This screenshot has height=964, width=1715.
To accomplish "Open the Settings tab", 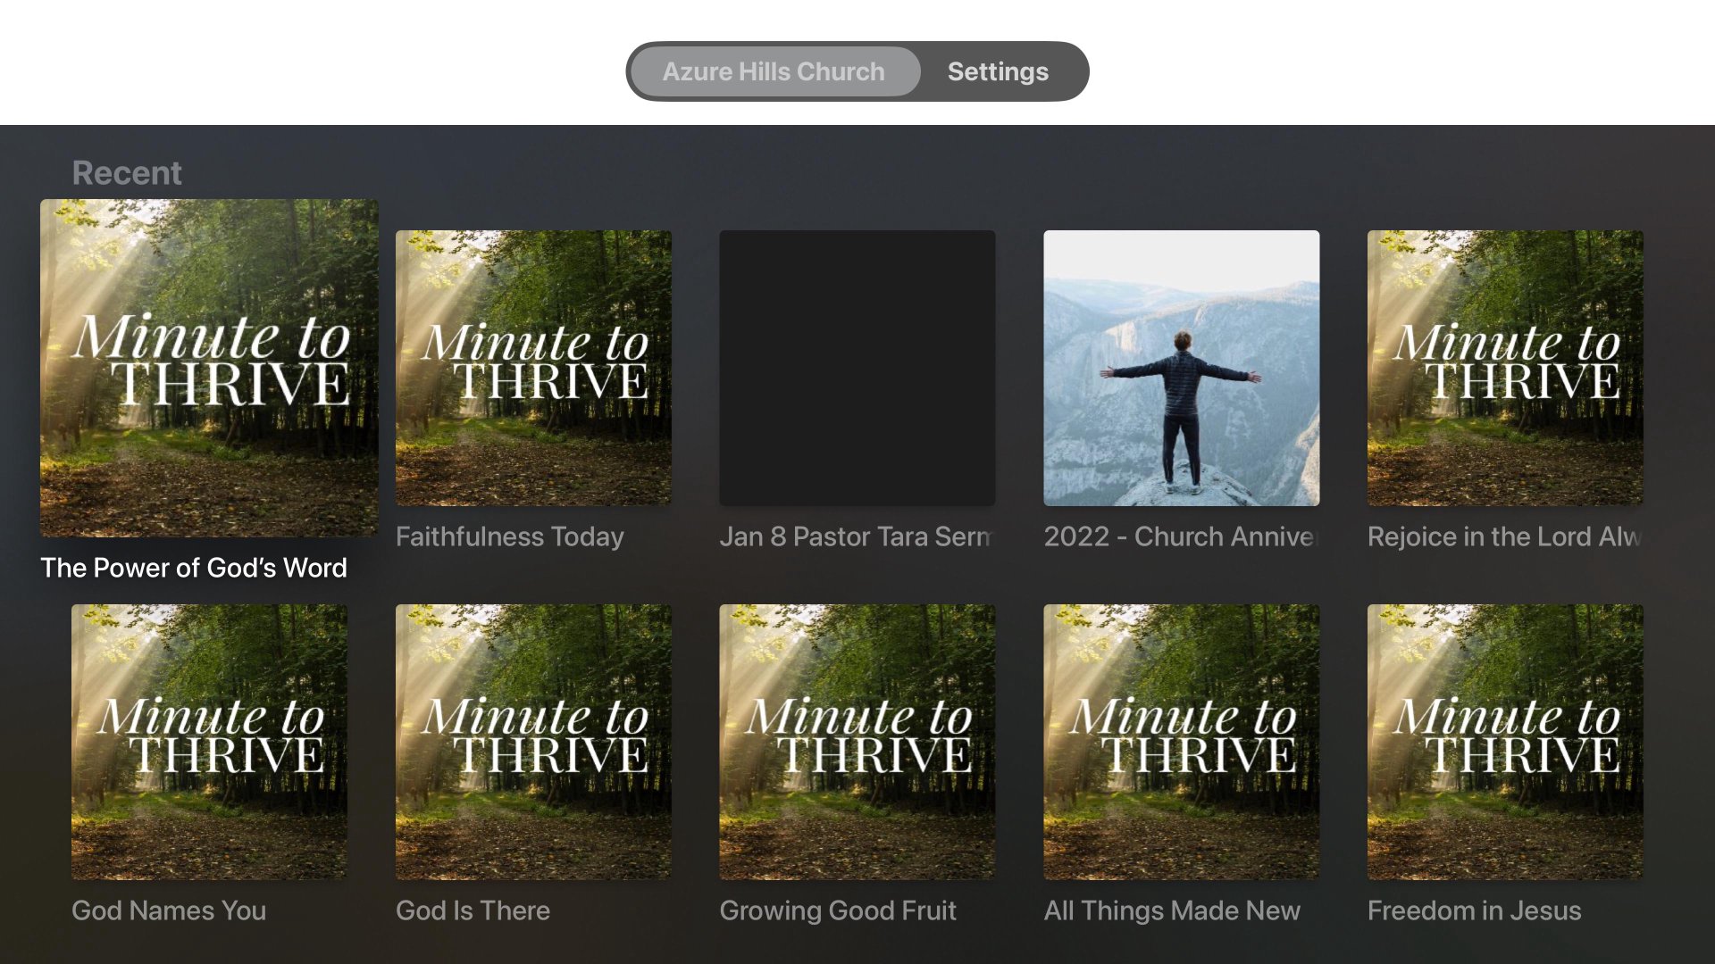I will coord(998,71).
